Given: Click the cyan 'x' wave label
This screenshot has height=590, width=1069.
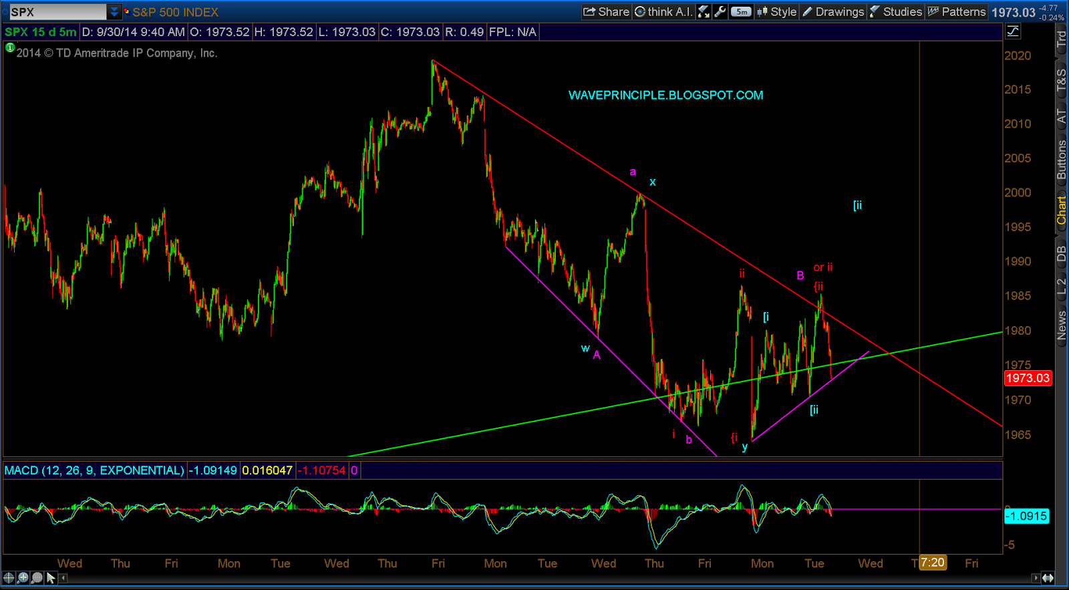Looking at the screenshot, I should [653, 182].
